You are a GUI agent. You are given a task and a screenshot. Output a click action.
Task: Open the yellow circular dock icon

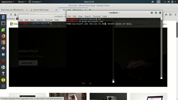pyautogui.click(x=3, y=80)
